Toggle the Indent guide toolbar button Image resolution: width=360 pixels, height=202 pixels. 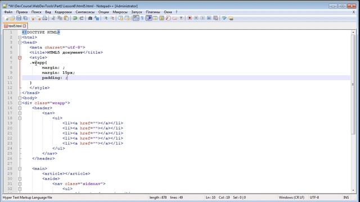148,18
